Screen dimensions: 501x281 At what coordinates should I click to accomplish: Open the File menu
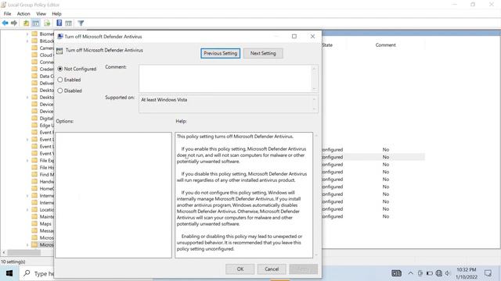(x=7, y=14)
